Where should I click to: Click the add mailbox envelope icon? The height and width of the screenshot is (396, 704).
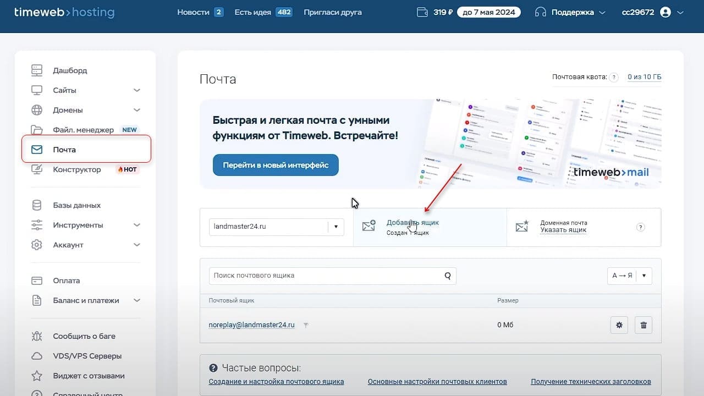[x=369, y=226]
